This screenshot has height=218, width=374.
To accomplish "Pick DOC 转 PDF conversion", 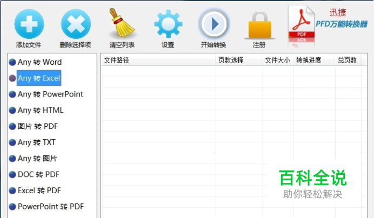I will click(38, 174).
